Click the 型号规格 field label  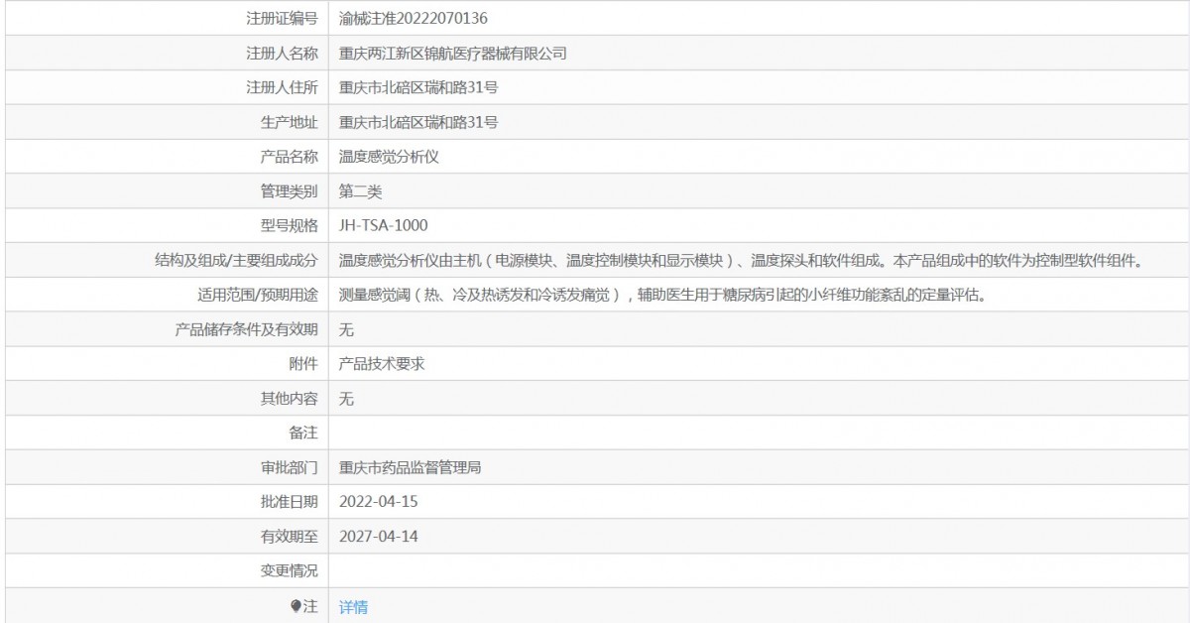290,225
